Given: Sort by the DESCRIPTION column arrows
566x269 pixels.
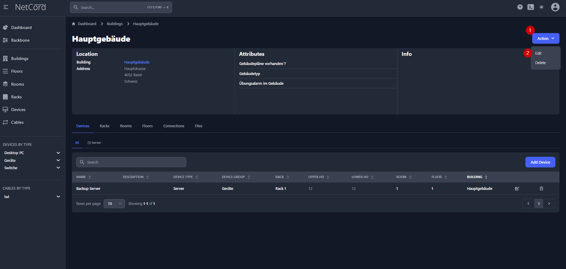Looking at the screenshot, I should coord(147,177).
